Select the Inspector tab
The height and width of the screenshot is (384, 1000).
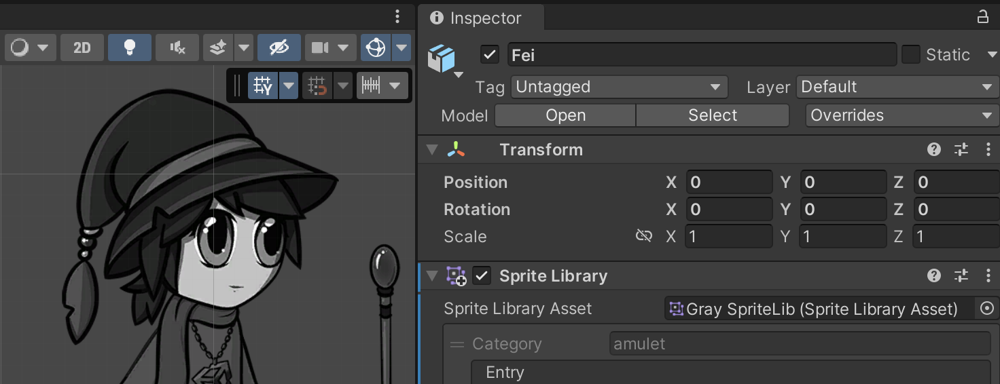(478, 18)
